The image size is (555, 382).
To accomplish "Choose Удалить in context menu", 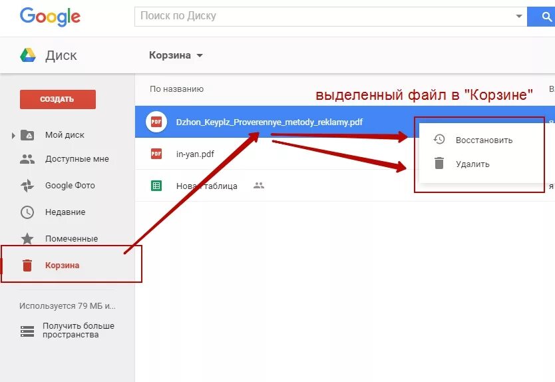I will click(472, 164).
